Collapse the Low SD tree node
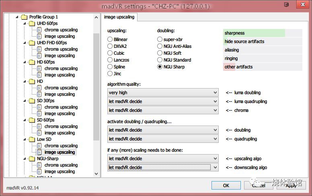312x196 pixels. click(x=25, y=139)
